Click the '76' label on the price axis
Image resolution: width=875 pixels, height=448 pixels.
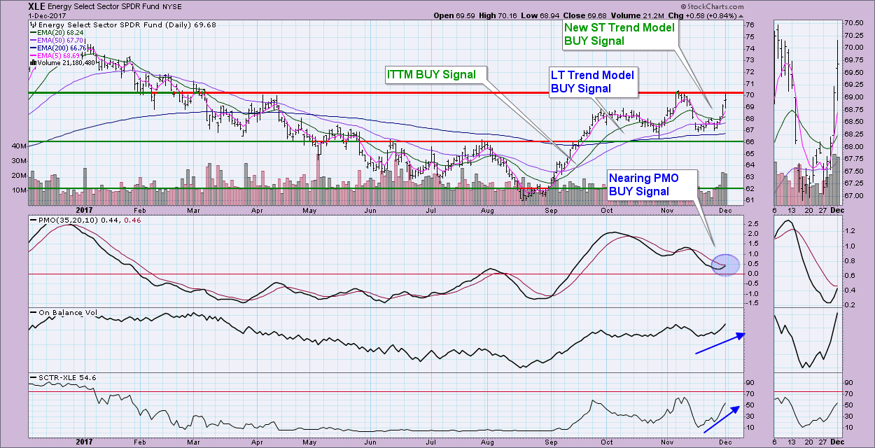[x=750, y=25]
